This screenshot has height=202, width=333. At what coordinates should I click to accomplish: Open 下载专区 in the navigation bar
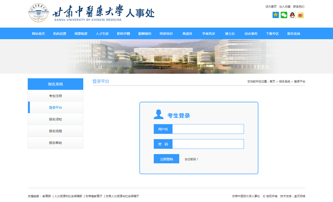tap(272, 34)
